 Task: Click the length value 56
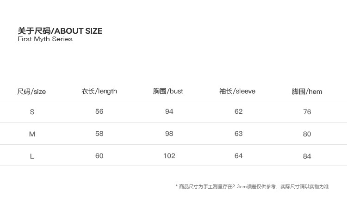click(99, 111)
